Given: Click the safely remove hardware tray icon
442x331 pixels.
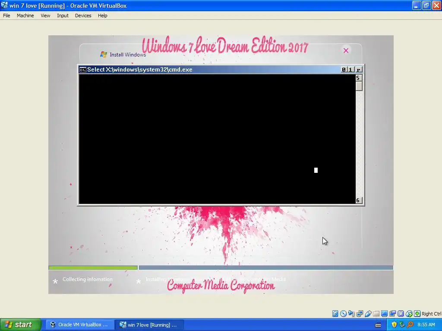Looking at the screenshot, I should click(x=402, y=325).
